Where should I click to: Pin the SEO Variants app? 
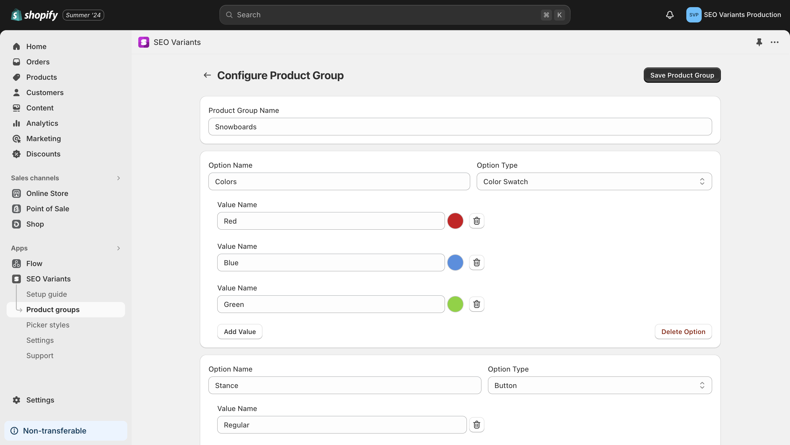click(759, 42)
